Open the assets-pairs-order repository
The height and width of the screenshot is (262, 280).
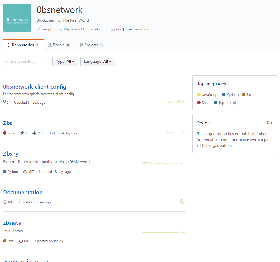coord(26,261)
